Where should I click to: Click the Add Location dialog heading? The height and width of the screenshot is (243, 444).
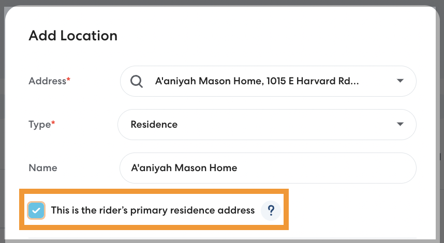73,36
